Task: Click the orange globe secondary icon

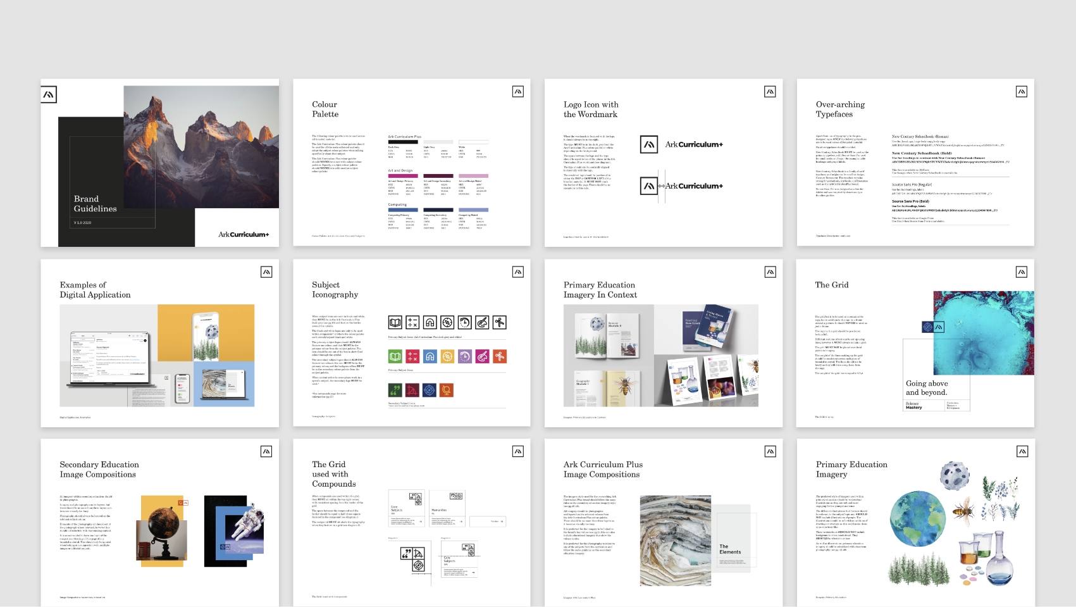Action: [x=447, y=390]
